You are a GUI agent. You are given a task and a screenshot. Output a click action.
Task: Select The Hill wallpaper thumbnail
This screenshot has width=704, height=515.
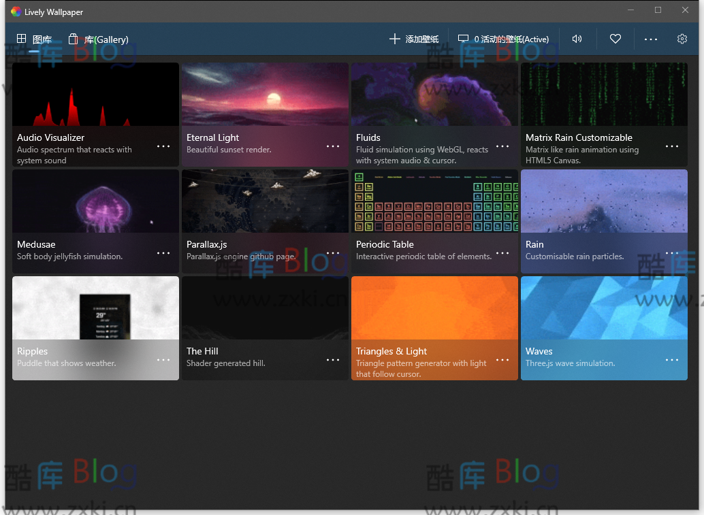264,308
